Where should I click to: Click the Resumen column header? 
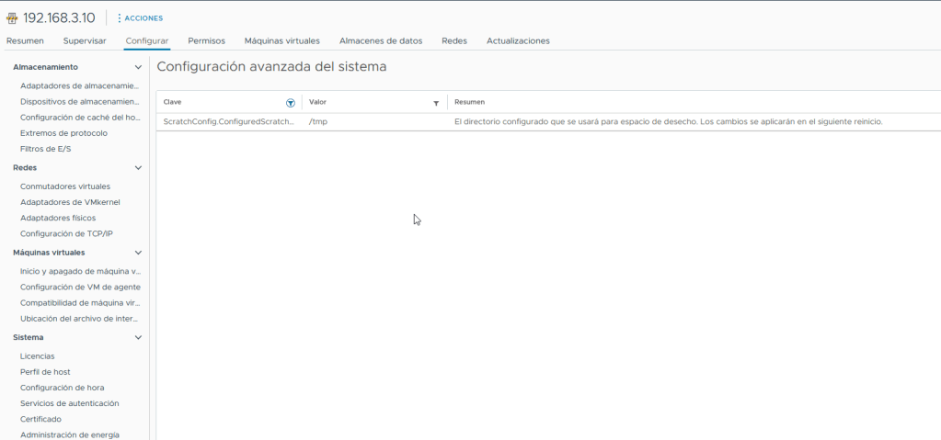[x=470, y=102]
